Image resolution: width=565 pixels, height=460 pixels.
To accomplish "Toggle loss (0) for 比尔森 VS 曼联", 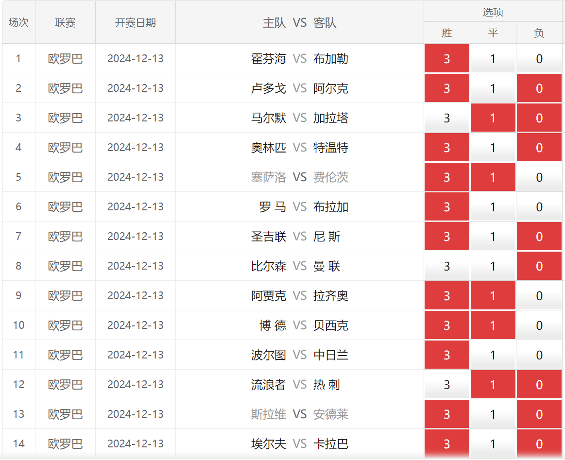I will pyautogui.click(x=539, y=266).
